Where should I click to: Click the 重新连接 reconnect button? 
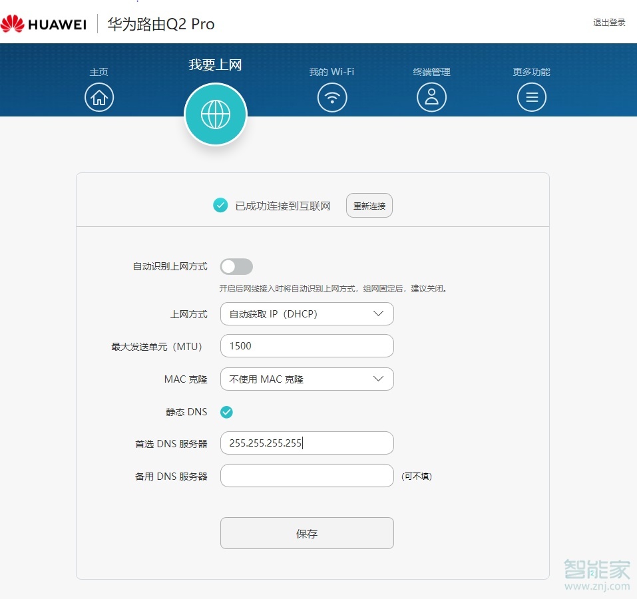[369, 205]
